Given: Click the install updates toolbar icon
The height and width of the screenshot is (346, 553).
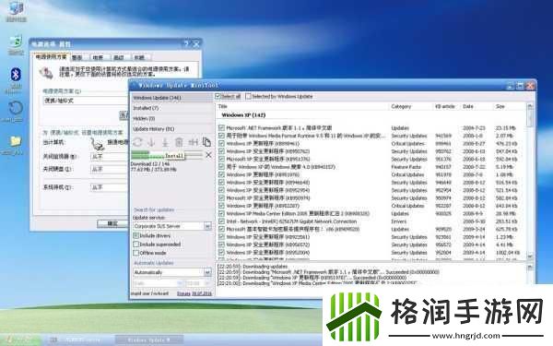Looking at the screenshot, I should 165,142.
